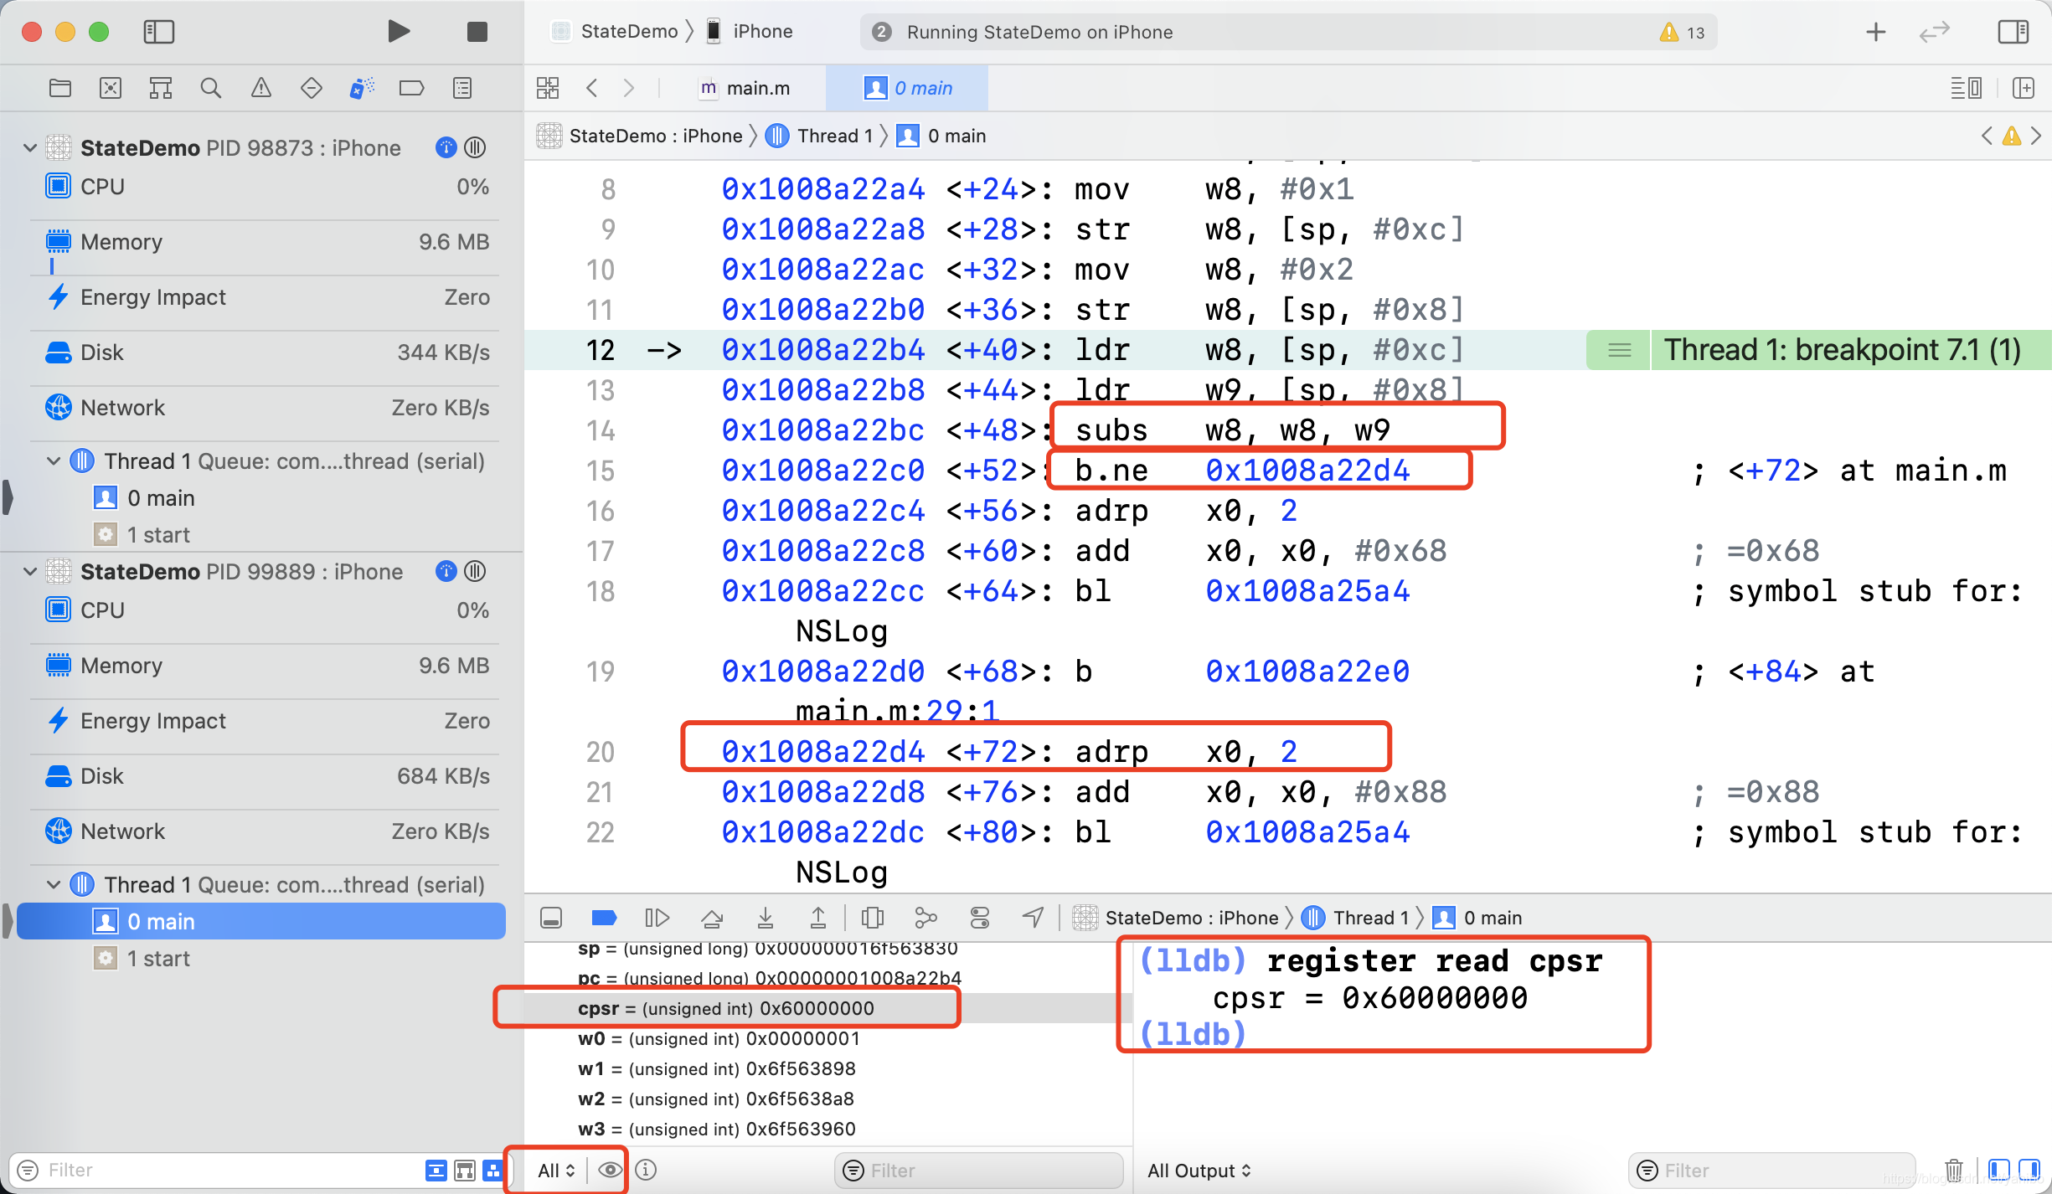2052x1194 pixels.
Task: Toggle Quick Look eye in variables view
Action: click(x=611, y=1170)
